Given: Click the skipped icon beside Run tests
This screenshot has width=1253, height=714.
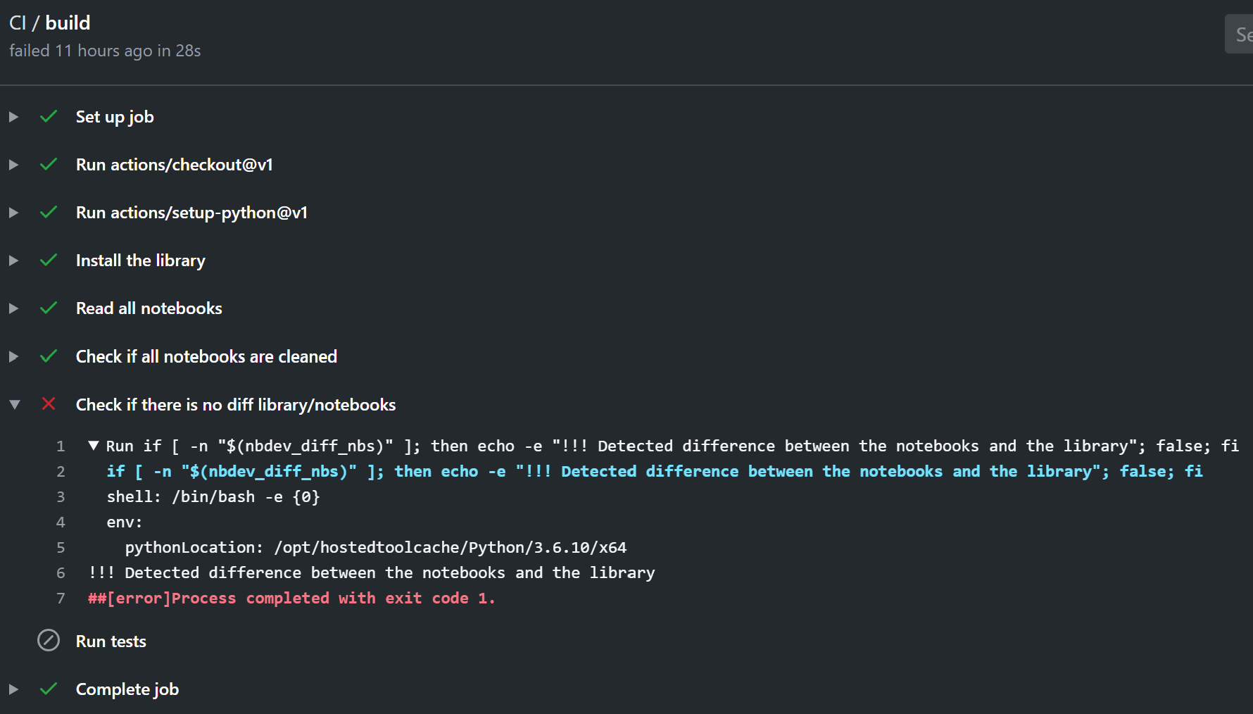Looking at the screenshot, I should tap(49, 641).
